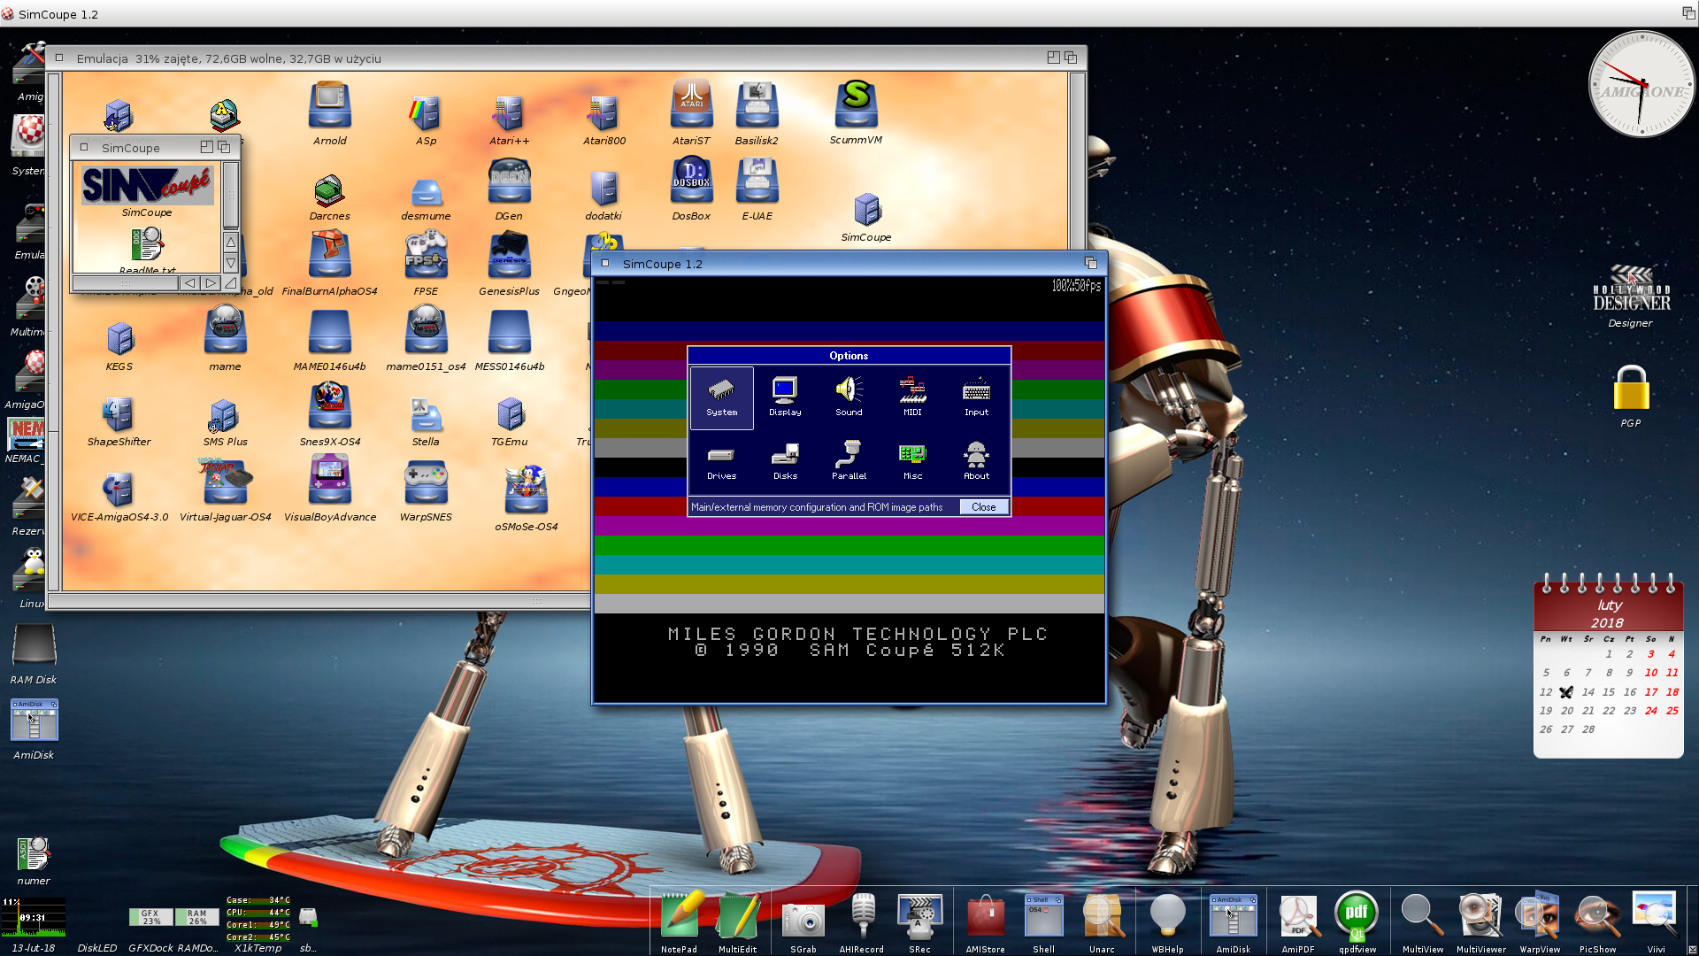Launch Unarc from the dock
Viewport: 1699px width, 956px height.
1102,923
